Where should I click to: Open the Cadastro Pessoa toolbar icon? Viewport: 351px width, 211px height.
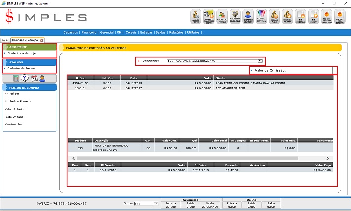(222, 17)
